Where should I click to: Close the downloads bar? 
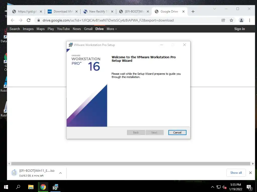point(250,173)
